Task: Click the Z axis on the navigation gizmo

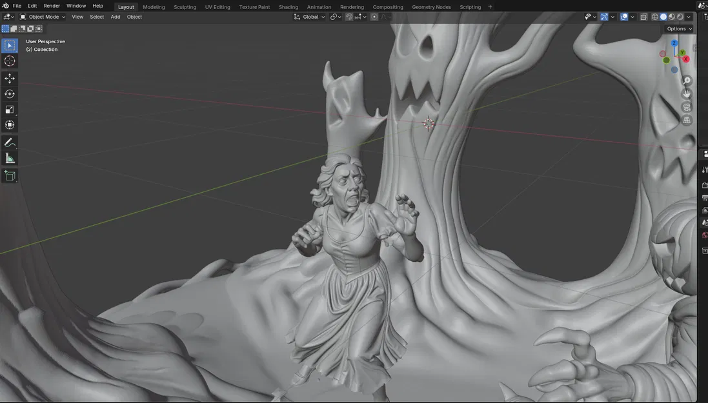Action: (674, 43)
